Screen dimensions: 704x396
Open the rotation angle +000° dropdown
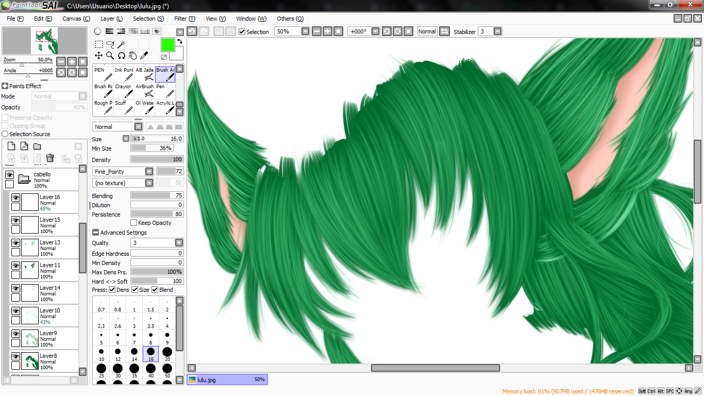(x=375, y=31)
